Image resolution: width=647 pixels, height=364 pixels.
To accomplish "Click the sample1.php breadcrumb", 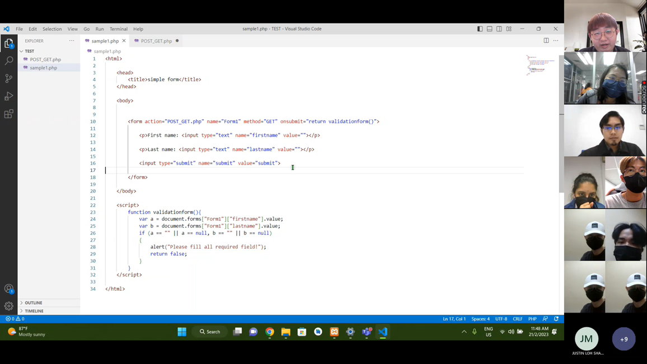I will click(x=107, y=51).
